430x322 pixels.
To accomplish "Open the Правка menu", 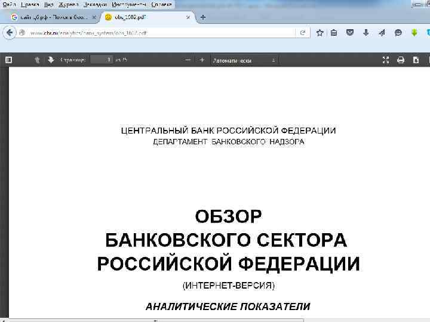I will point(30,4).
